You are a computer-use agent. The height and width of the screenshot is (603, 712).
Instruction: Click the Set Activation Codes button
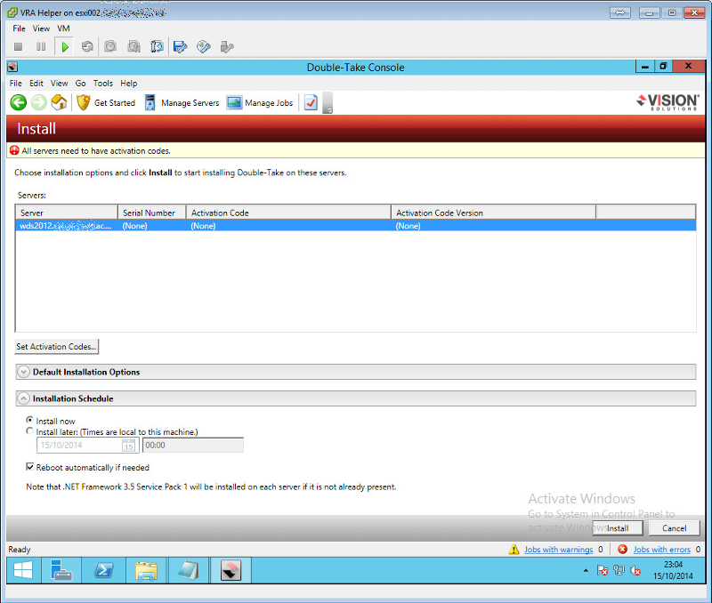pyautogui.click(x=57, y=347)
